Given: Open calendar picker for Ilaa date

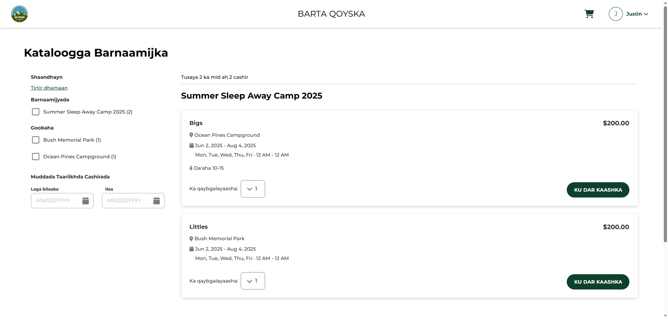Looking at the screenshot, I should click(157, 201).
